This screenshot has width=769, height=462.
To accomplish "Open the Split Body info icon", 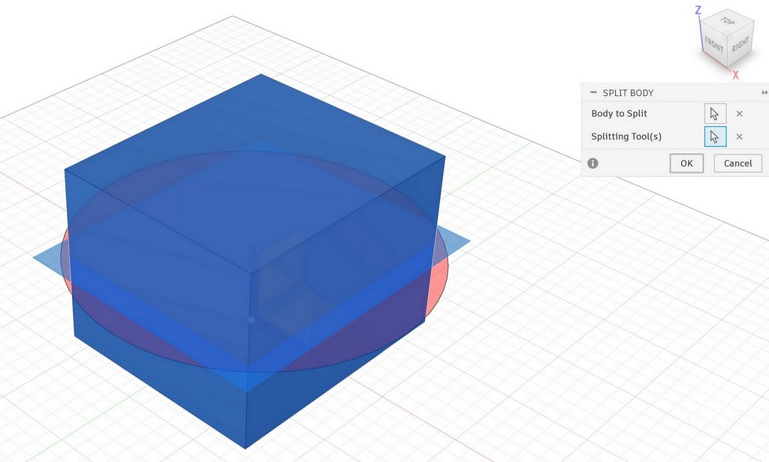I will pyautogui.click(x=593, y=163).
